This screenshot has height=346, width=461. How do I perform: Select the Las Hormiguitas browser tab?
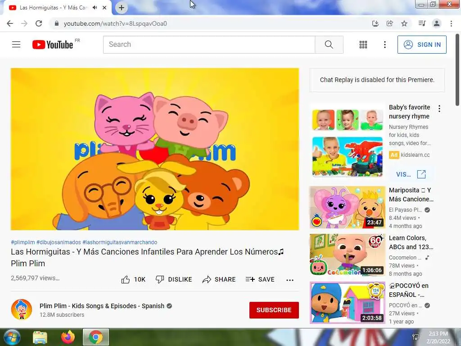click(57, 8)
